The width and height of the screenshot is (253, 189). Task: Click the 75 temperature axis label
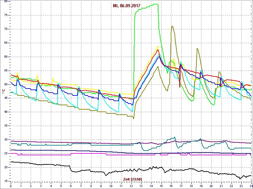(x=5, y=15)
